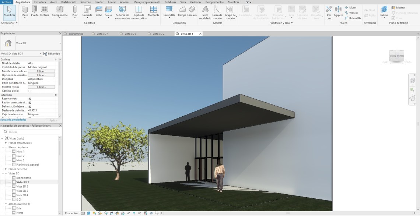Switch to the Vista 3D 2 view tab

[158, 34]
